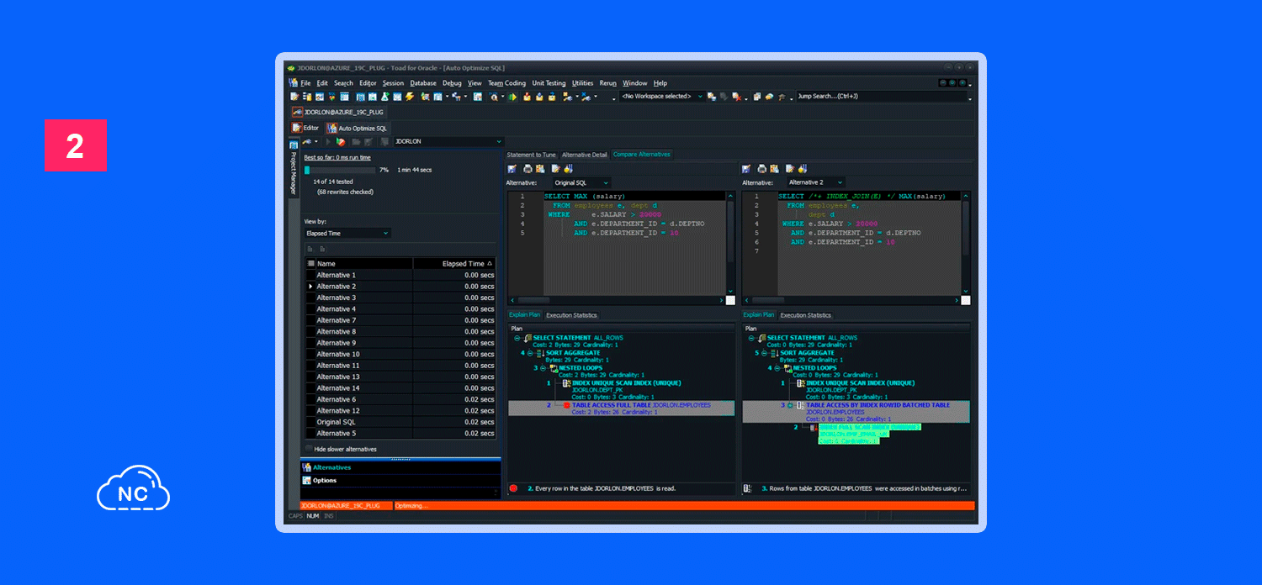Click the lightning bolt icon in main toolbar
The image size is (1262, 585).
410,97
